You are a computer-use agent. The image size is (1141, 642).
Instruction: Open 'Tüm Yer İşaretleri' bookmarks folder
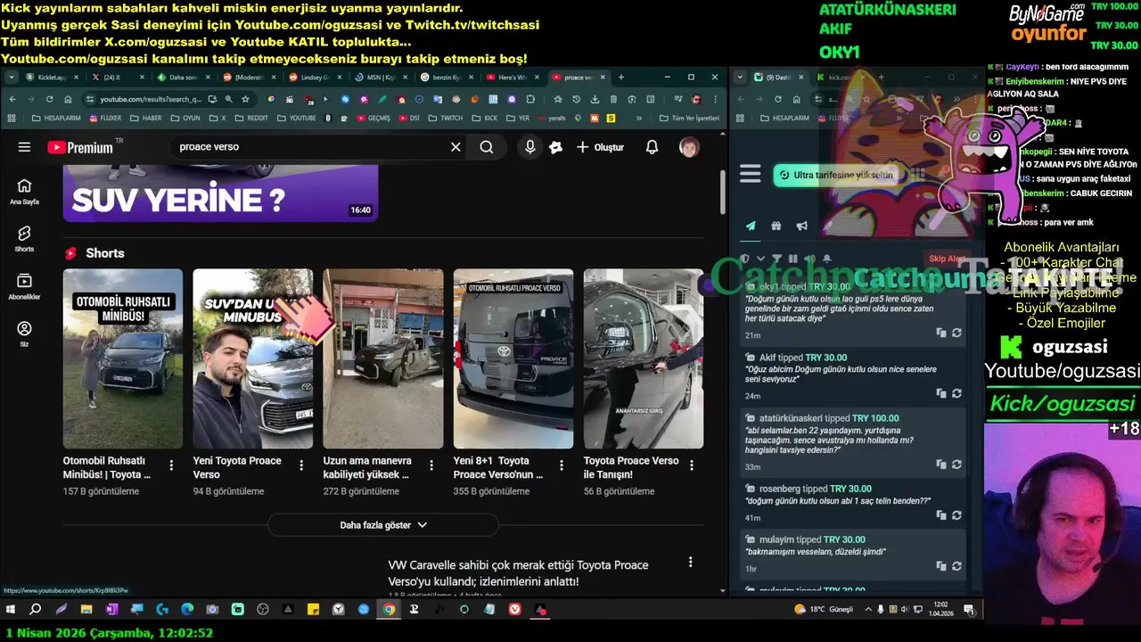(688, 118)
